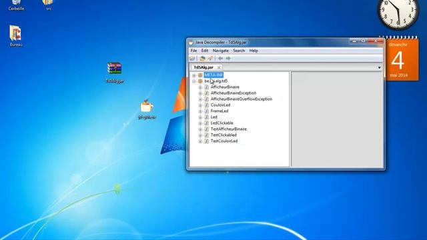This screenshot has width=427, height=240.
Task: Expand the CouloirLed class node
Action: click(x=200, y=105)
